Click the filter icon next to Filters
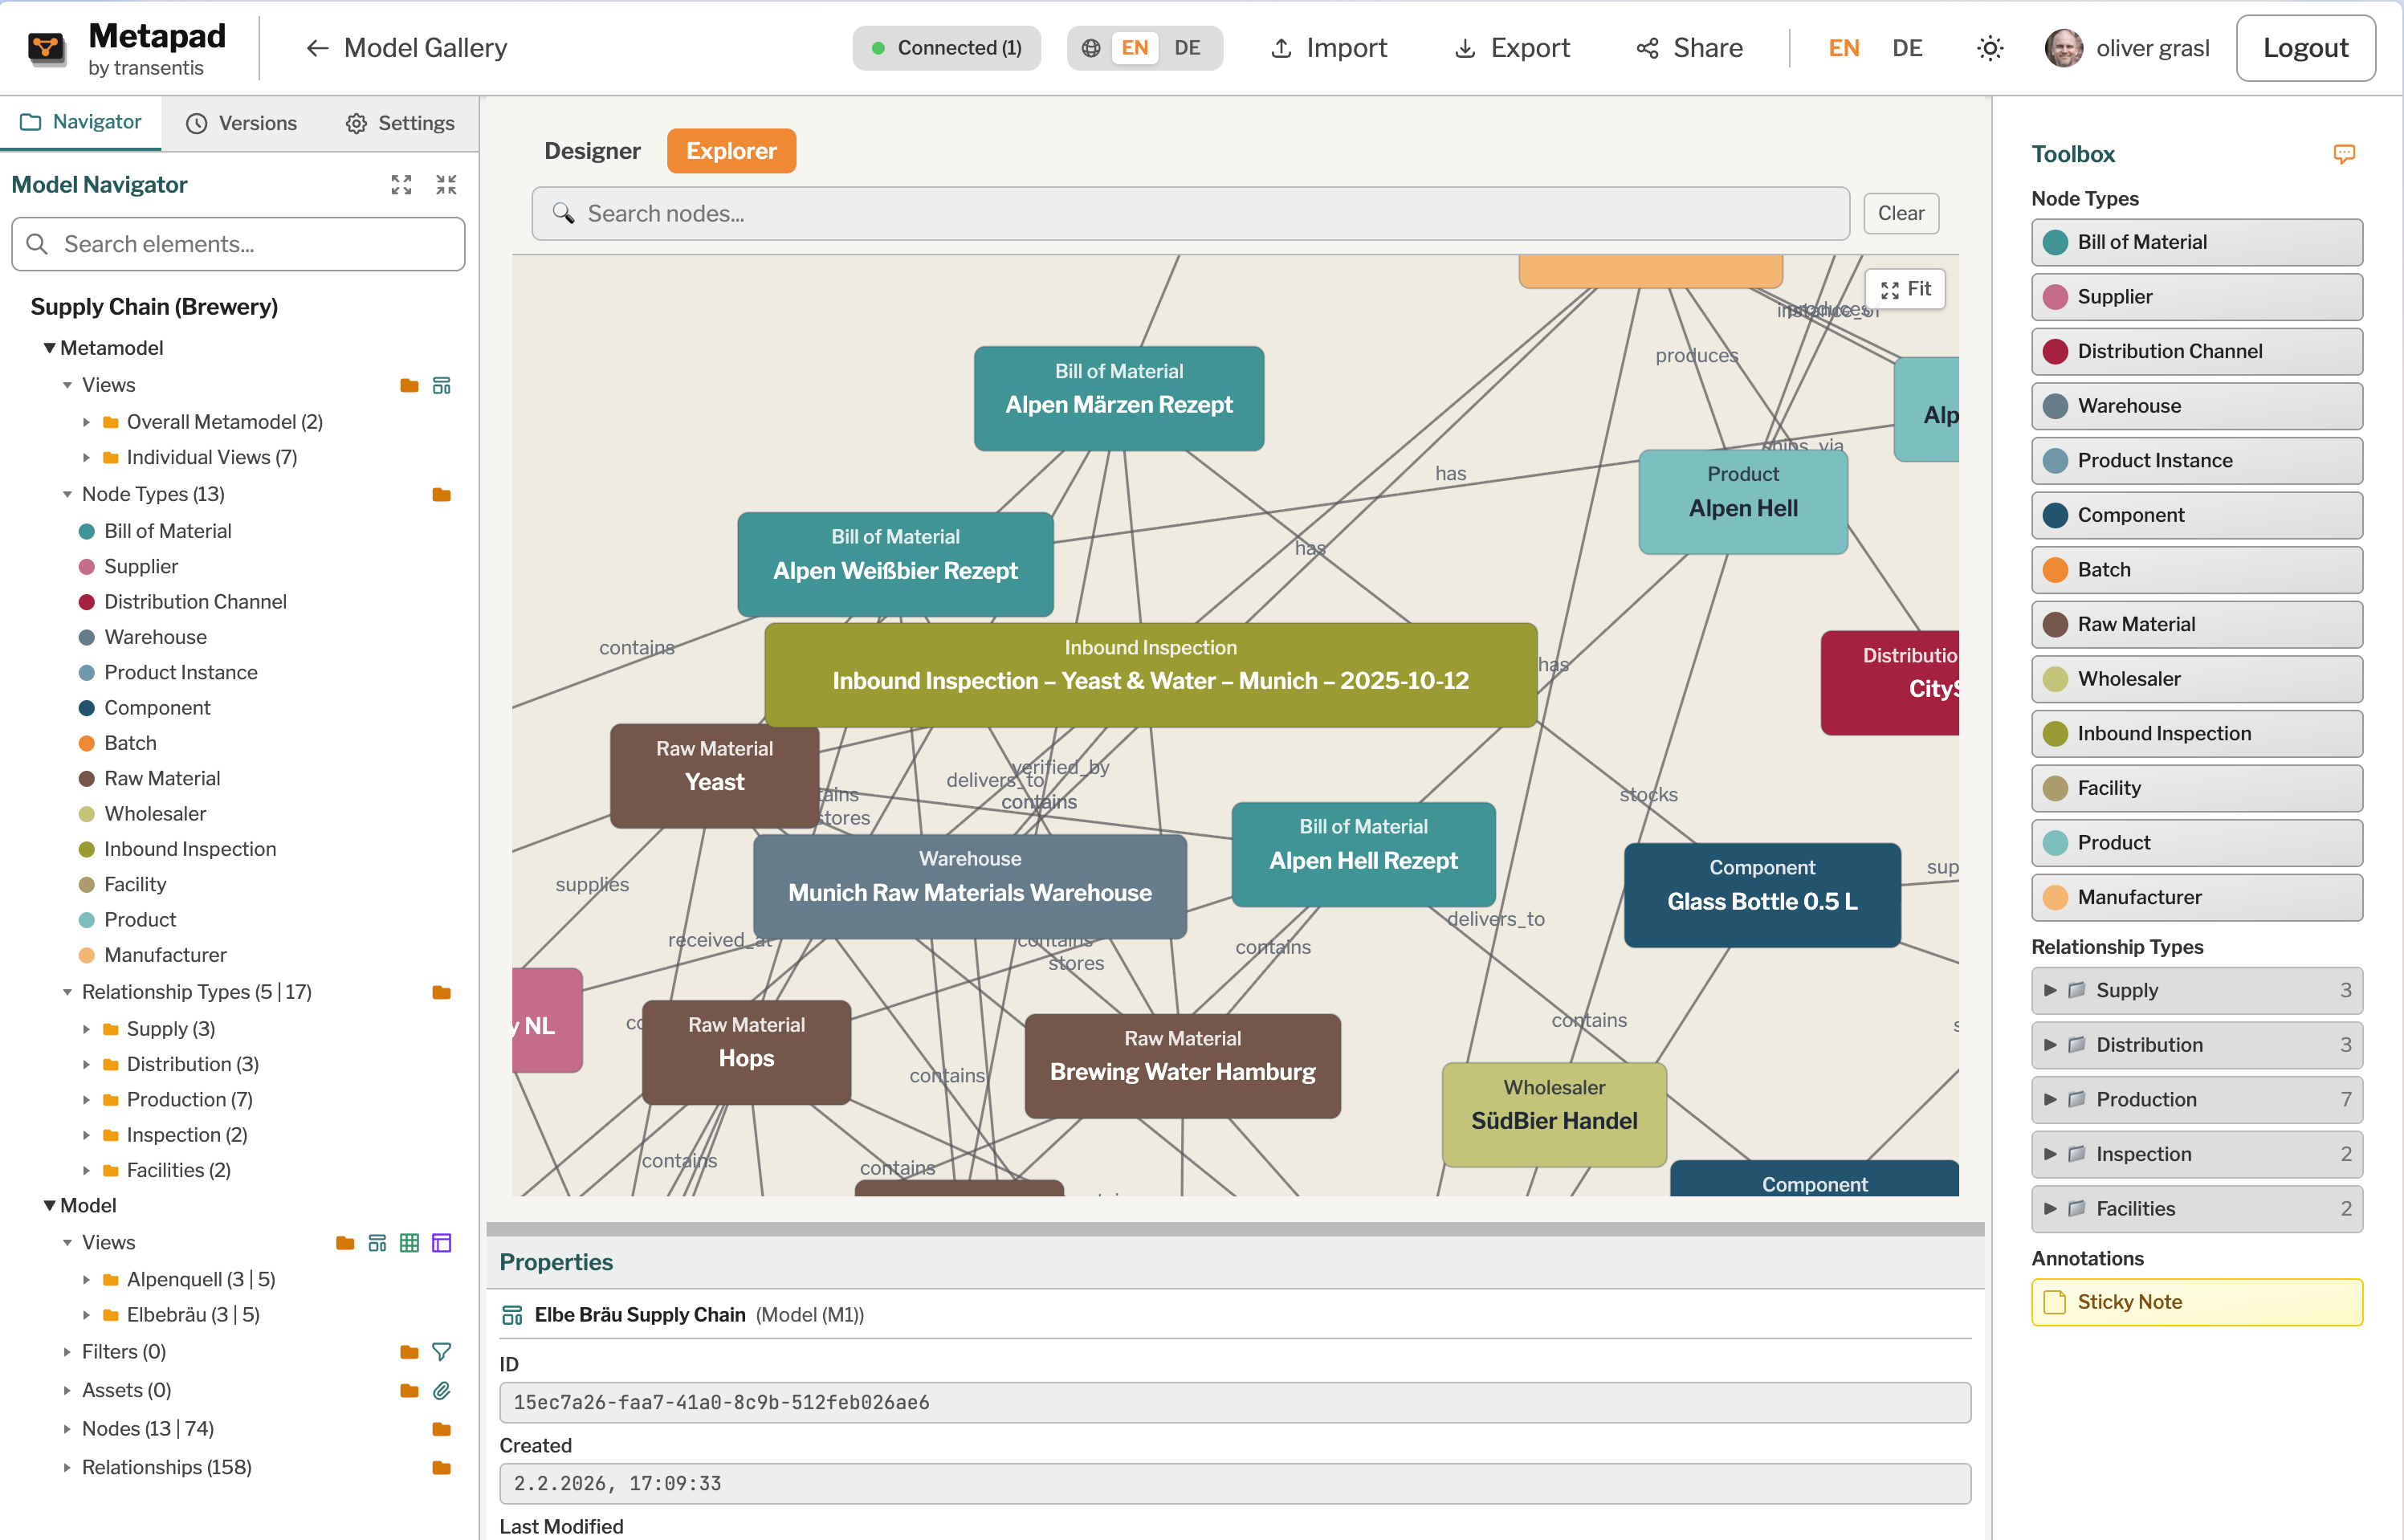The height and width of the screenshot is (1540, 2404). 442,1351
